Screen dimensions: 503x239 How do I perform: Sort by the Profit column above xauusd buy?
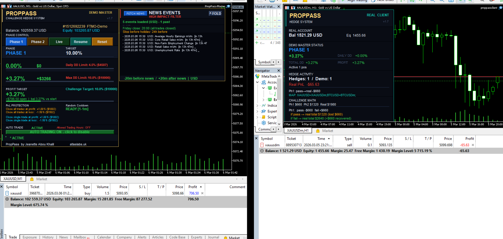point(195,187)
